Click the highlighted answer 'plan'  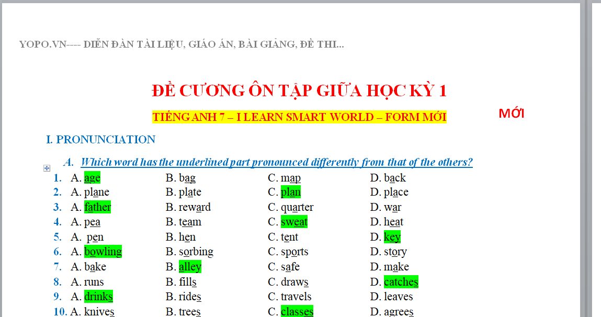tap(291, 192)
